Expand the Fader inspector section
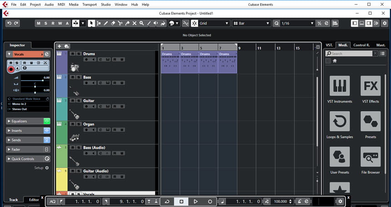This screenshot has height=207, width=391. tap(25, 150)
